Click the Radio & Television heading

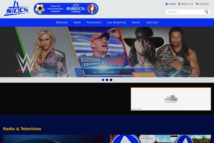(22, 129)
